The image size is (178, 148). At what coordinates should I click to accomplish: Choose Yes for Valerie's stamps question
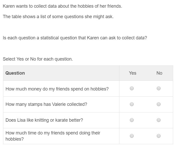pyautogui.click(x=132, y=104)
